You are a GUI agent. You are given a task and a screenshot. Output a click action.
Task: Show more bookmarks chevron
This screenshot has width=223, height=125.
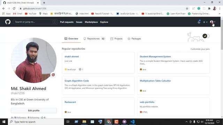220,14
